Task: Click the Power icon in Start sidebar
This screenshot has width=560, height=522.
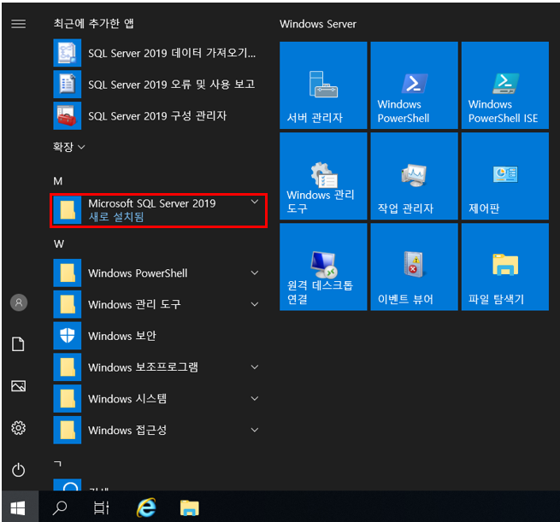Action: 19,470
